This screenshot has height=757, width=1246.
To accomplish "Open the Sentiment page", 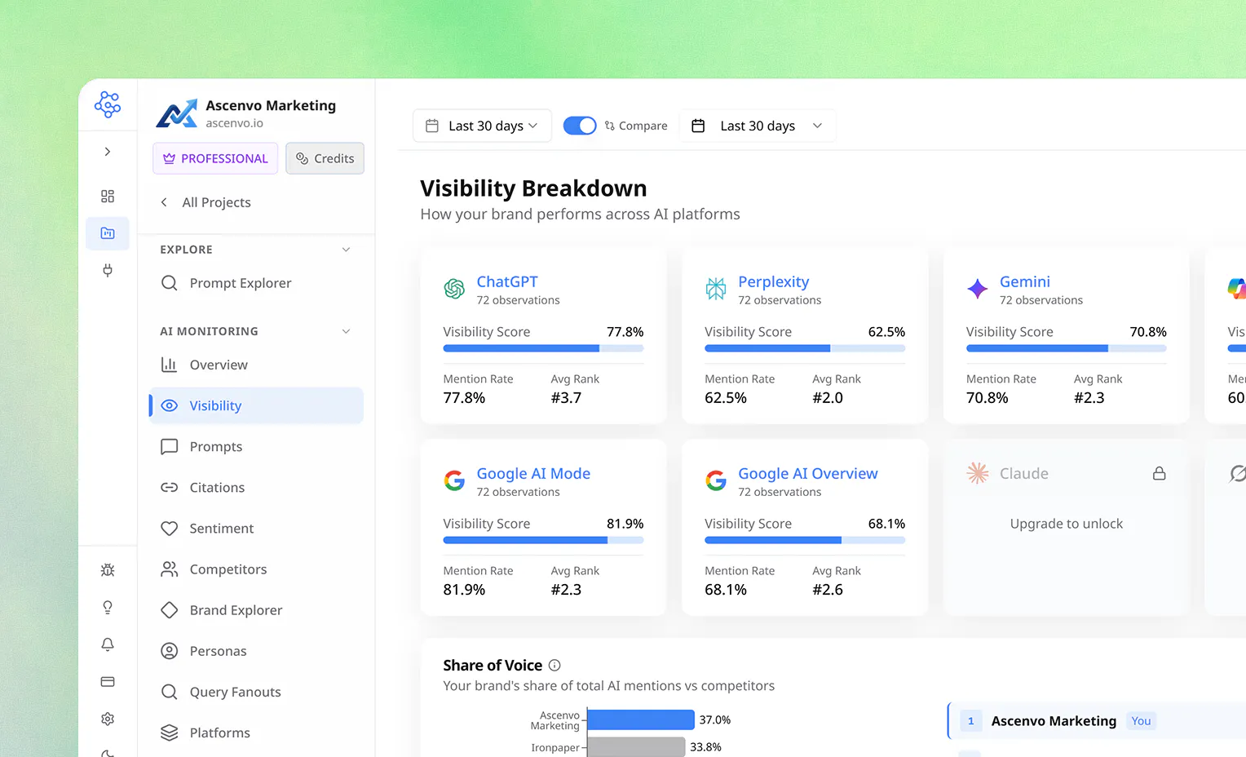I will coord(256,528).
